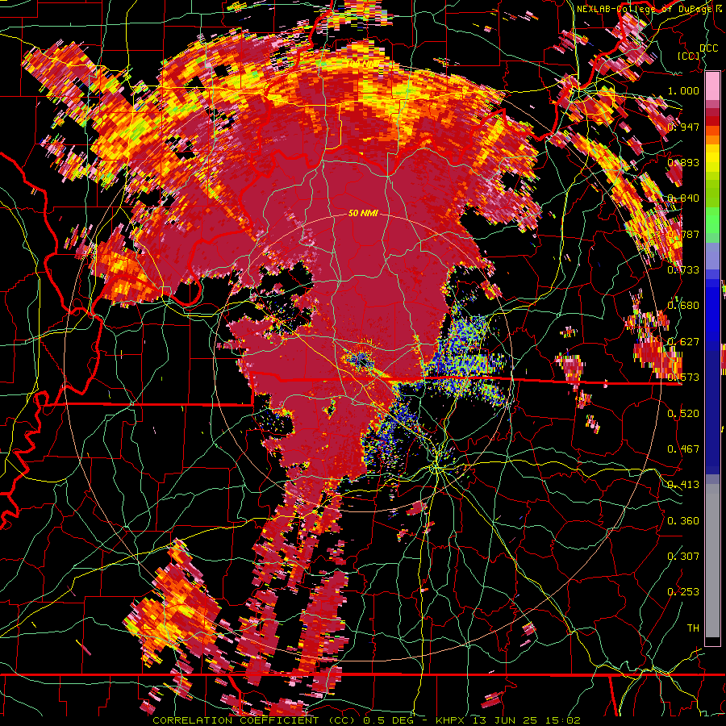
Task: Click the pink top segment of color scale
Action: point(712,86)
